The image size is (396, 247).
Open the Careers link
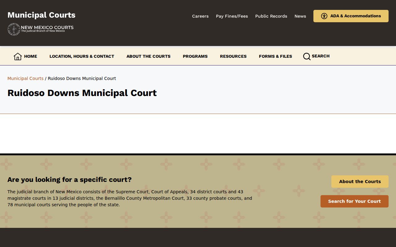[x=200, y=16]
